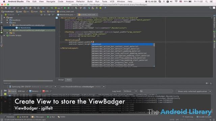
Task: Open the Analyze menu
Action: (x=70, y=1)
